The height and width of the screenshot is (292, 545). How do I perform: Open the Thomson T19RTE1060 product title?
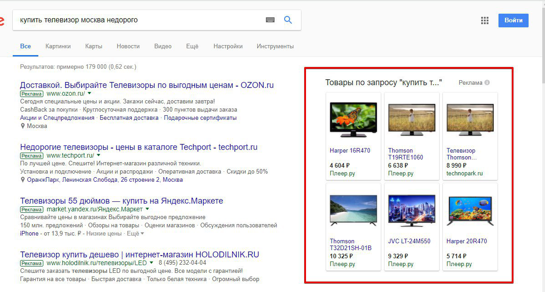point(405,154)
